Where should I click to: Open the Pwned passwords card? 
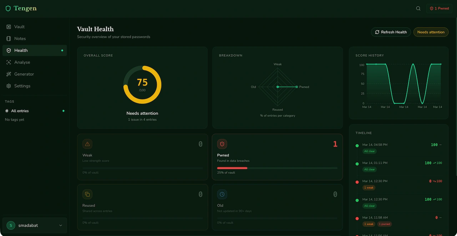[277, 157]
